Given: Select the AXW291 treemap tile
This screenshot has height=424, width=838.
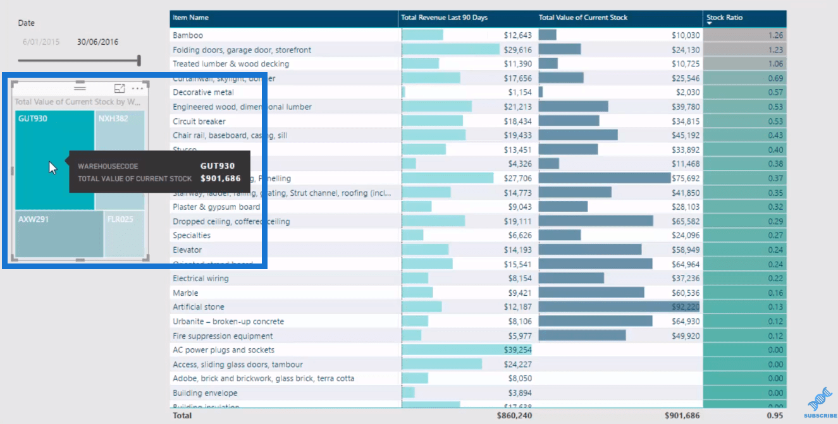Looking at the screenshot, I should click(59, 234).
